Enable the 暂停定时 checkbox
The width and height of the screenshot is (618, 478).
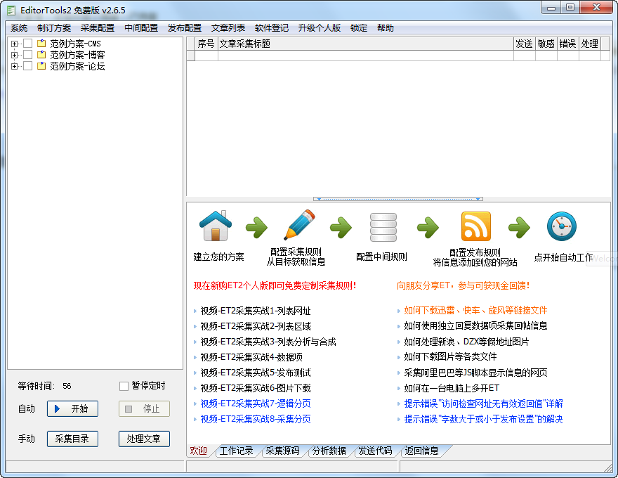pyautogui.click(x=124, y=386)
